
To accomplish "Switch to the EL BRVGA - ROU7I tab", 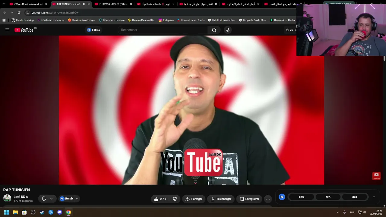I will (113, 4).
